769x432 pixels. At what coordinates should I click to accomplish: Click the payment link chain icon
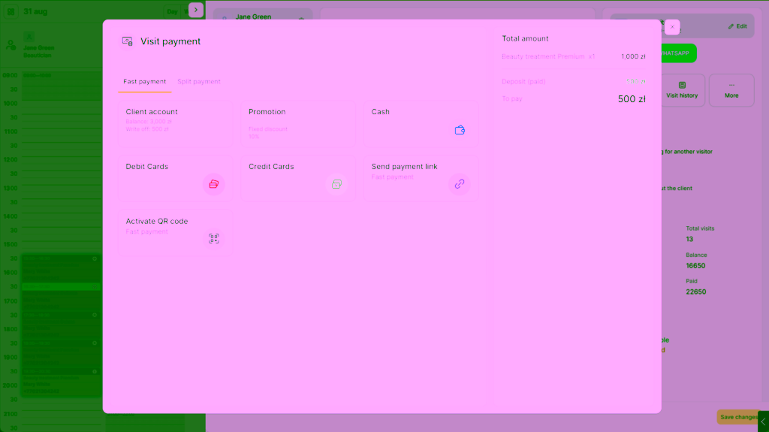pyautogui.click(x=460, y=184)
